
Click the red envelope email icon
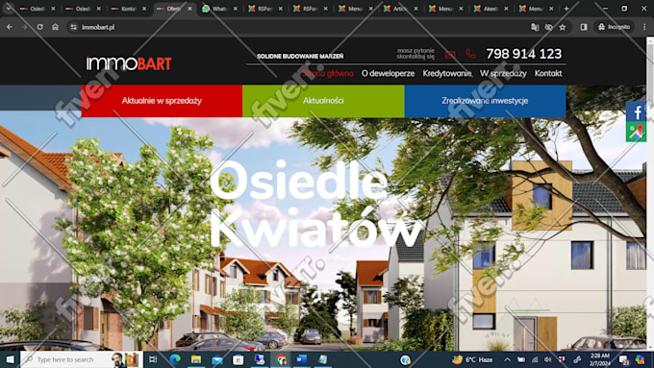450,55
